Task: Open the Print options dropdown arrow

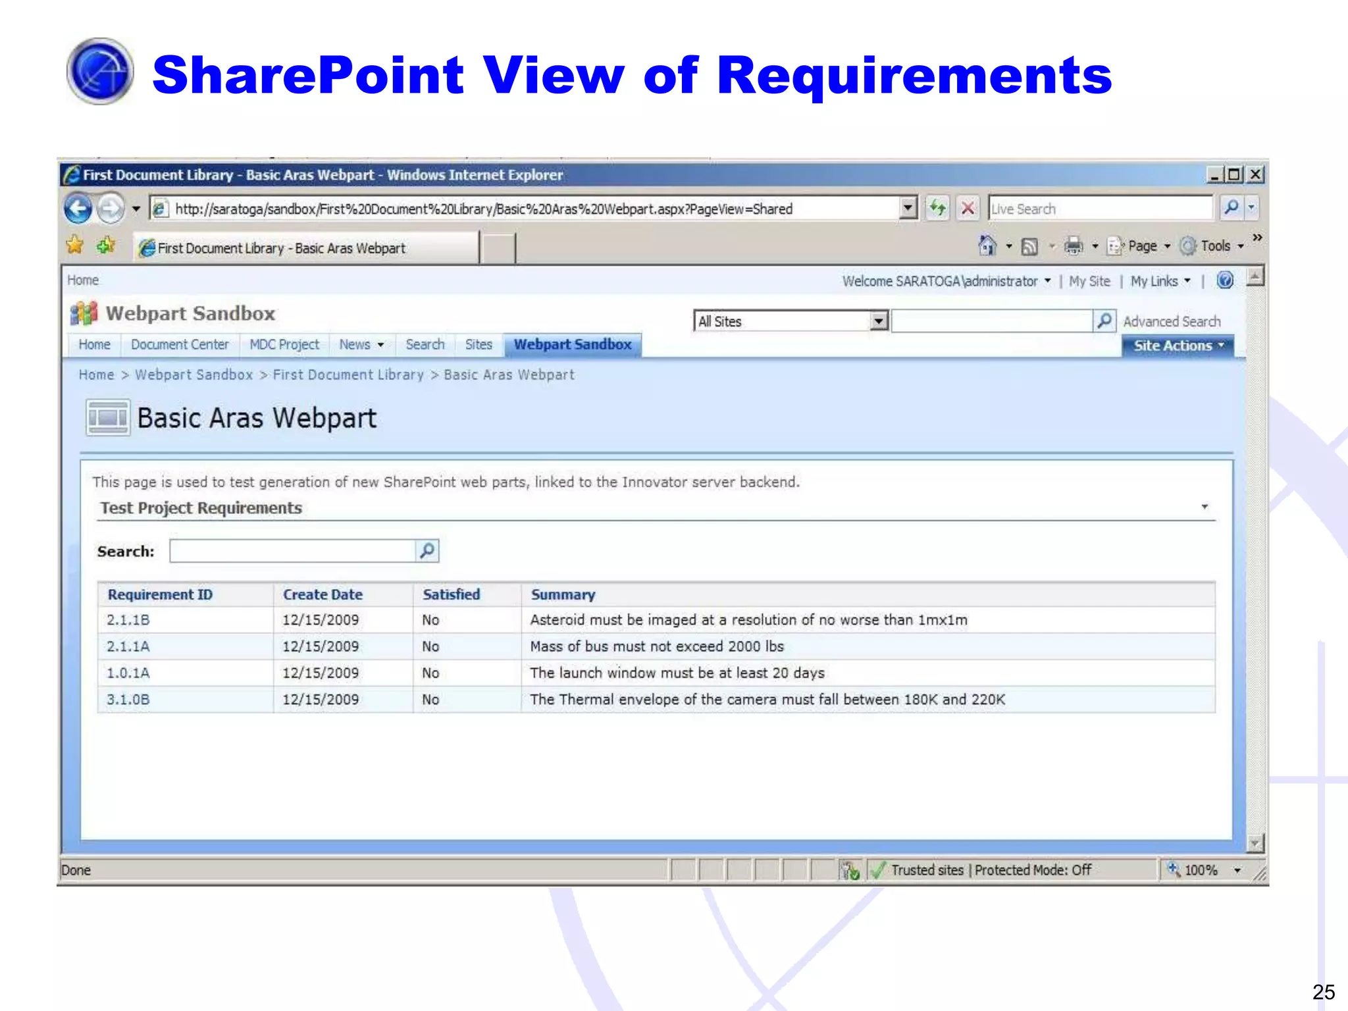Action: tap(1095, 246)
